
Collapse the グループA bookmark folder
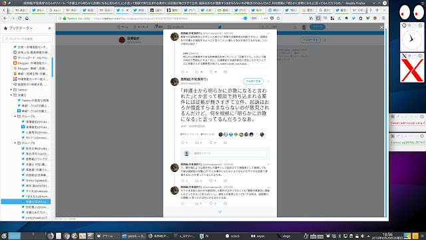[15, 116]
